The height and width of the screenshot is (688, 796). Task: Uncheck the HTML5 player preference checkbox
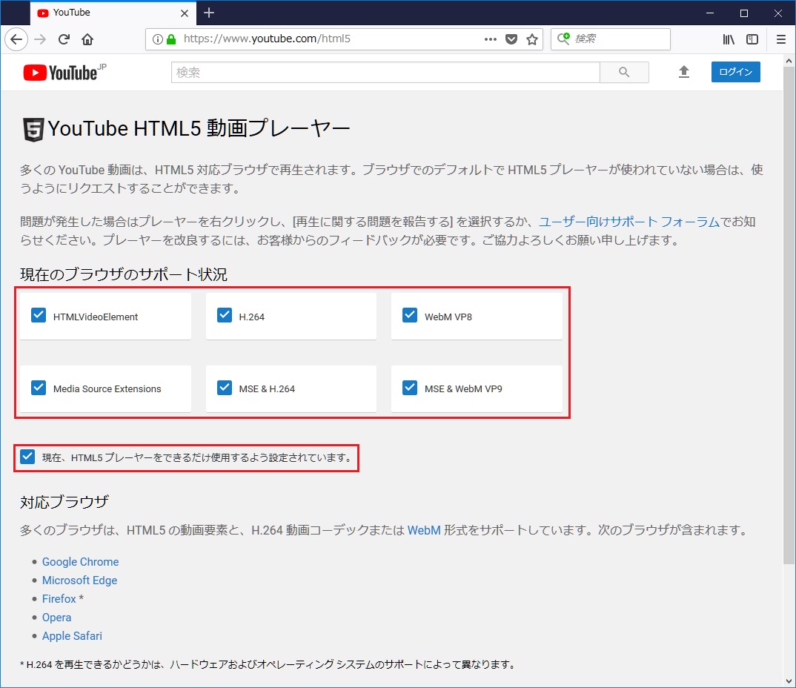point(27,457)
